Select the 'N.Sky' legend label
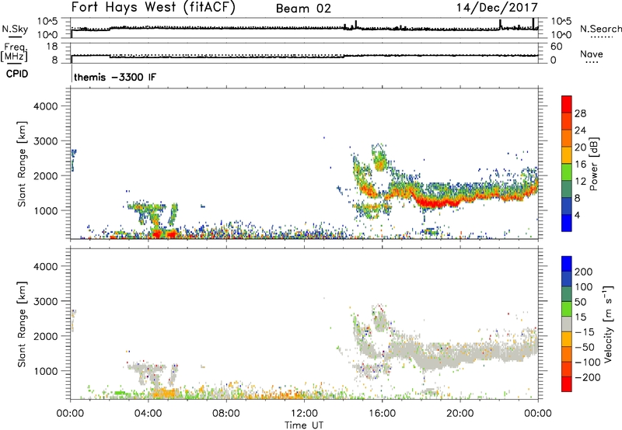Viewport: 622px width, 430px height. coord(15,29)
